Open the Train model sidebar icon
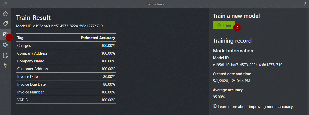 coord(5,34)
